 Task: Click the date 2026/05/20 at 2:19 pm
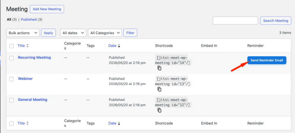tap(127, 63)
